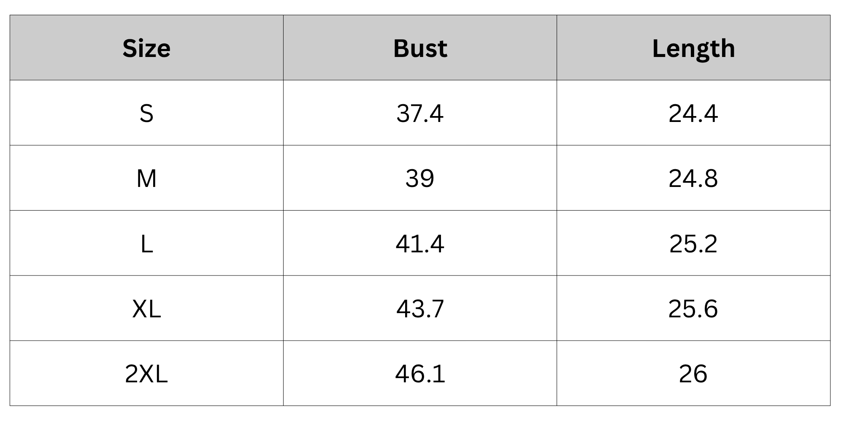Click the letter S in first row
Image resolution: width=844 pixels, height=422 pixels.
click(x=146, y=114)
